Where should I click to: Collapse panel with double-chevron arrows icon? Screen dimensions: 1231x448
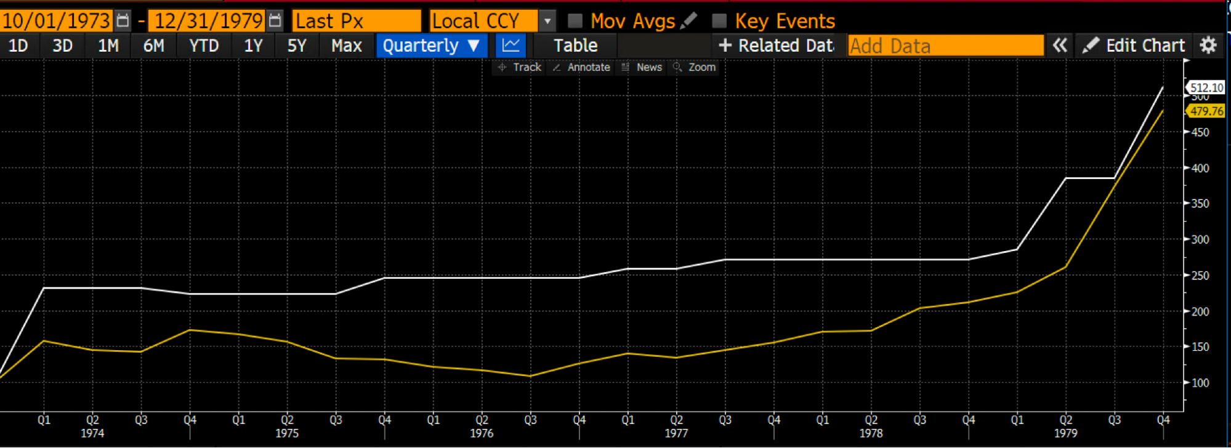coord(1059,46)
